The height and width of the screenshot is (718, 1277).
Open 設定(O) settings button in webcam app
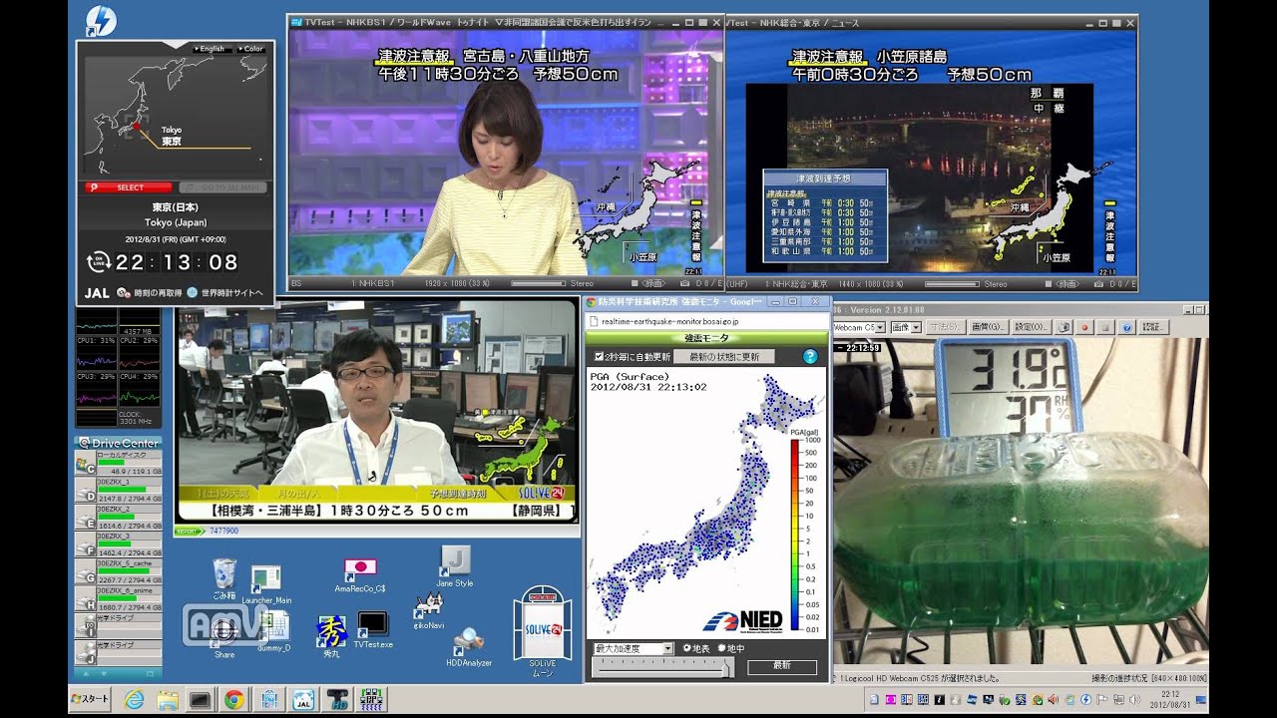tap(1032, 327)
